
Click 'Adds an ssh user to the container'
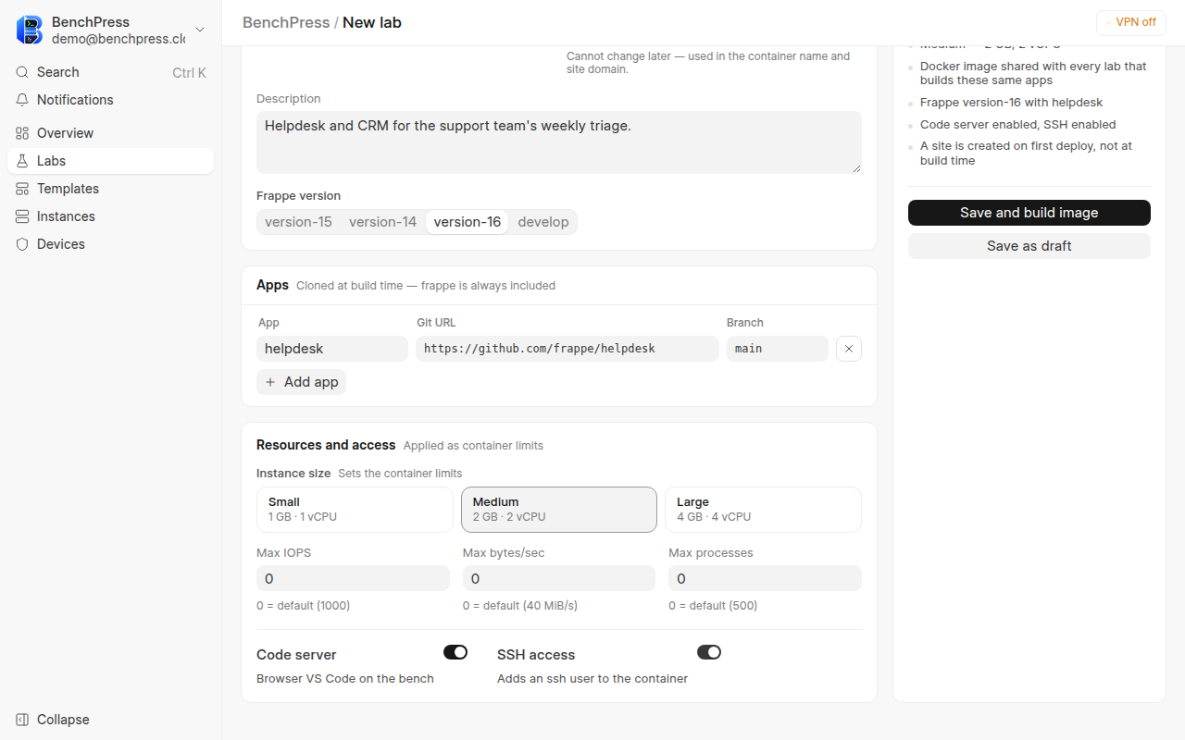coord(592,679)
